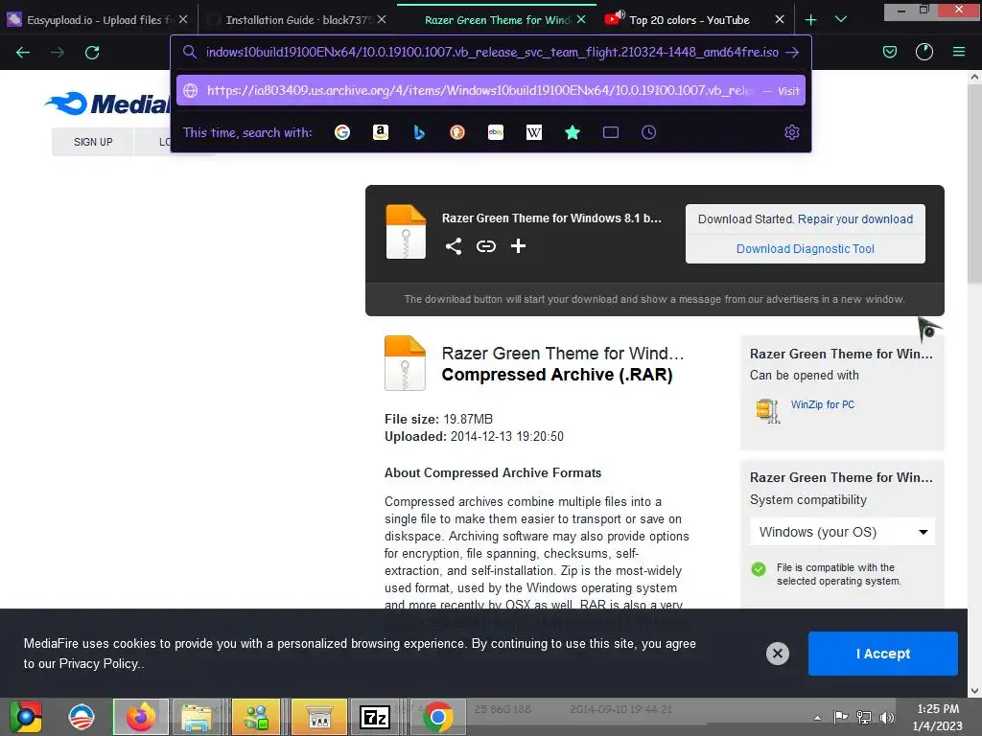
Task: Show hidden tray icons arrow
Action: coord(817,718)
